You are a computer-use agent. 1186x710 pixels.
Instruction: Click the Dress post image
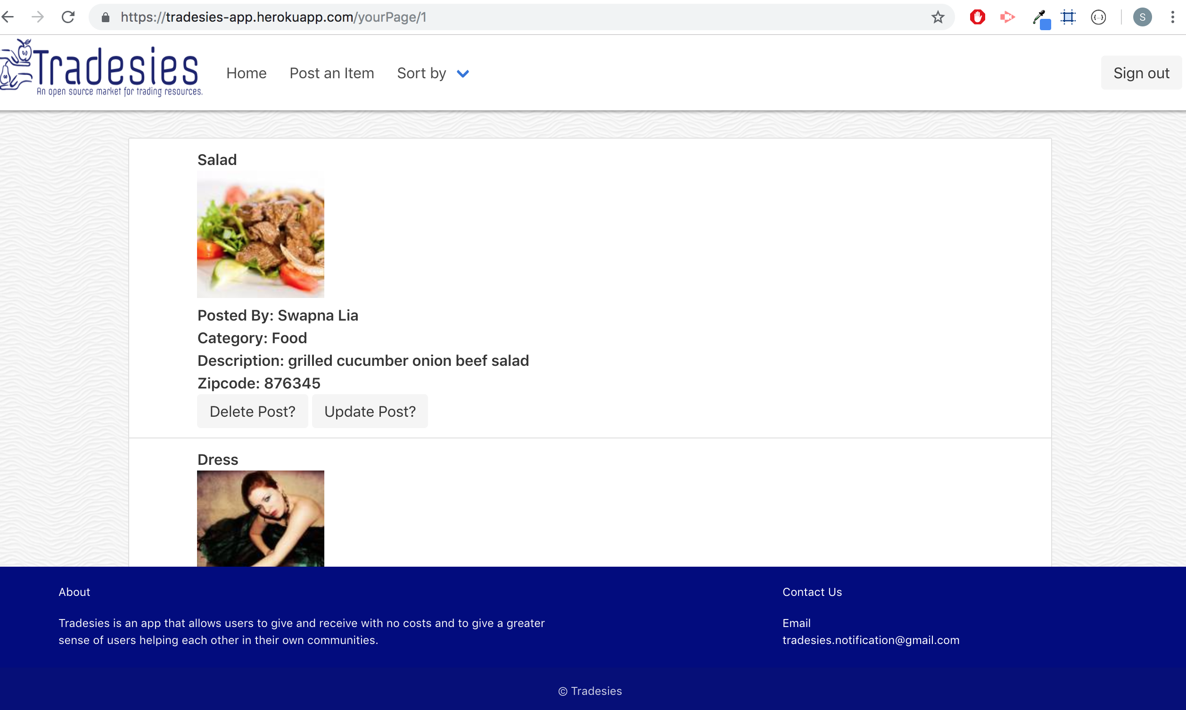tap(260, 518)
